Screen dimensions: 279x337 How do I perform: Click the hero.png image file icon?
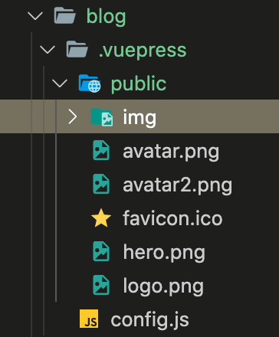tap(101, 251)
